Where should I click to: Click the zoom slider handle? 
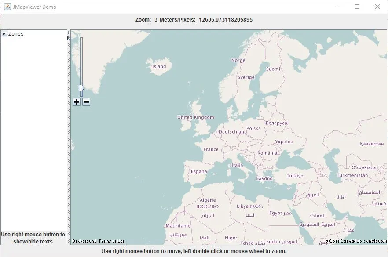click(81, 87)
